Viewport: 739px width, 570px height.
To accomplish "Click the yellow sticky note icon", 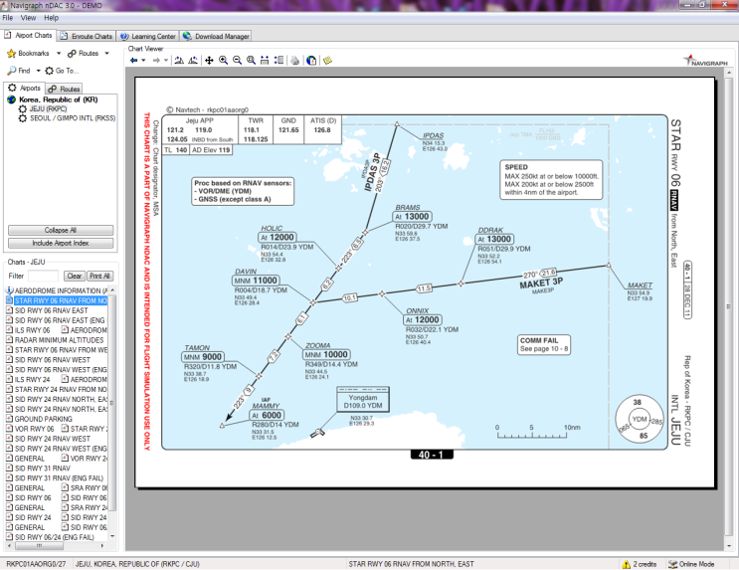I will (327, 61).
